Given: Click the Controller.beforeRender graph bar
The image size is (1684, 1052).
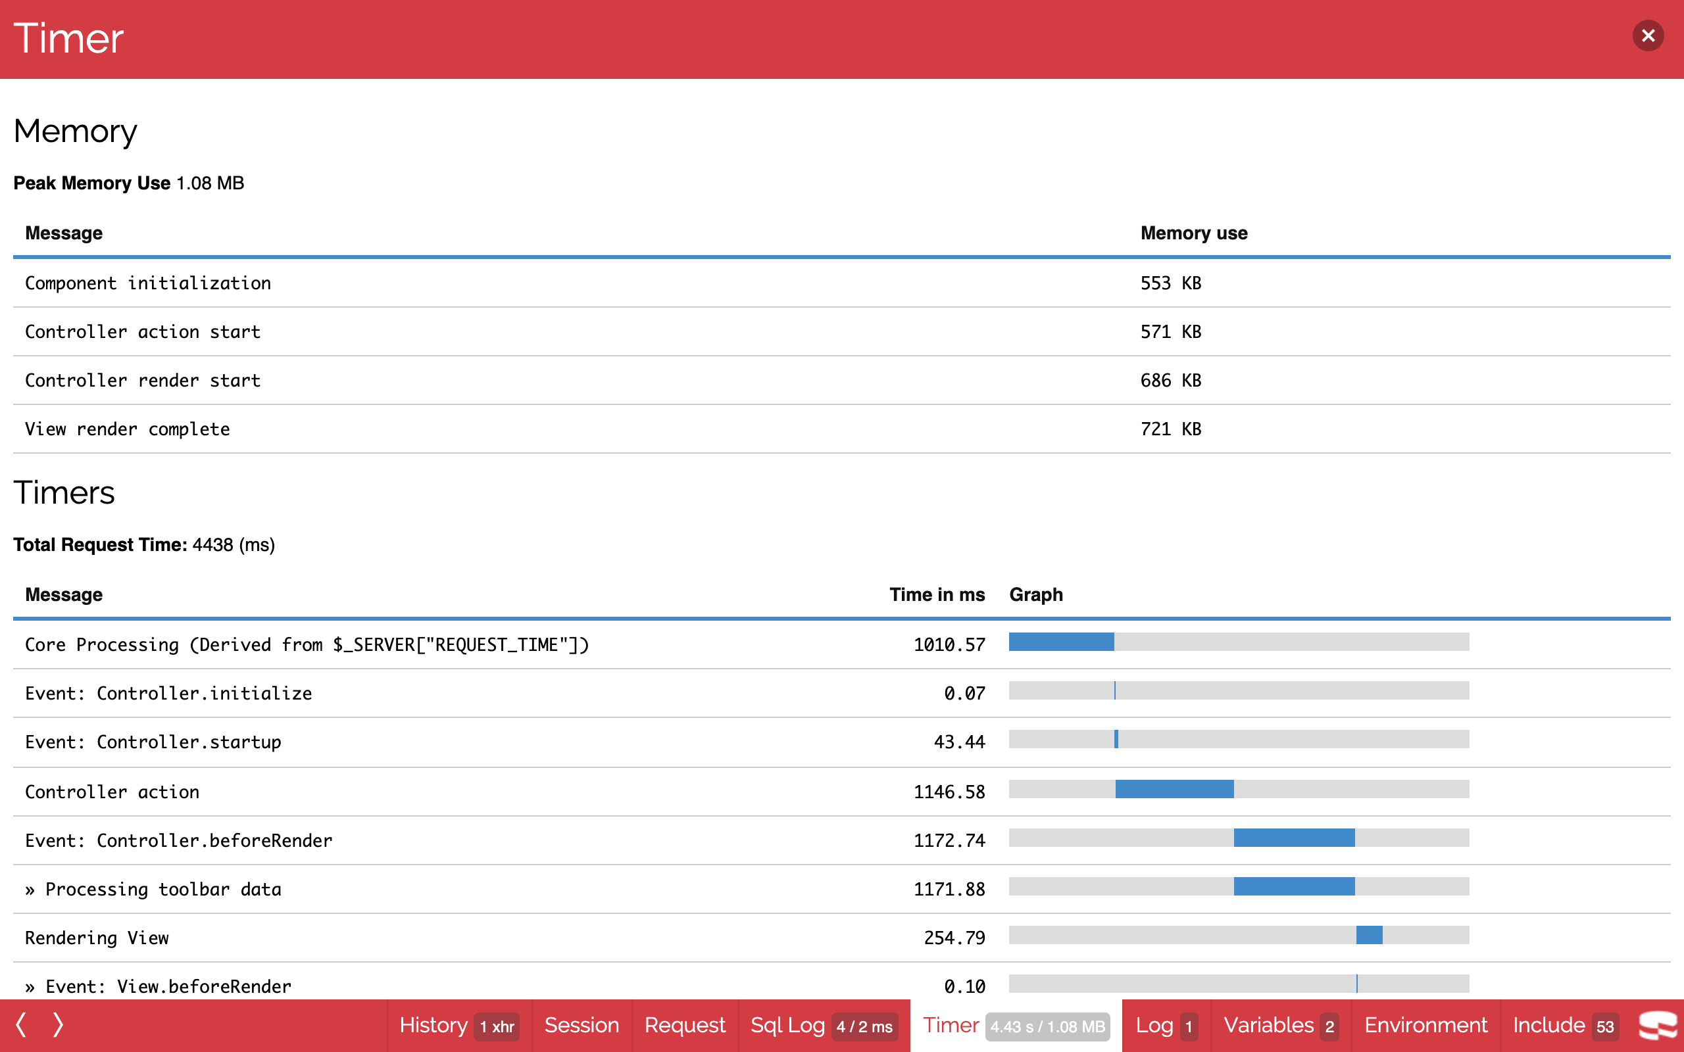Looking at the screenshot, I should point(1295,838).
